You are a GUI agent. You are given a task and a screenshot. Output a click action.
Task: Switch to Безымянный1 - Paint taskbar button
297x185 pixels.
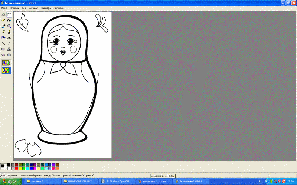point(154,181)
